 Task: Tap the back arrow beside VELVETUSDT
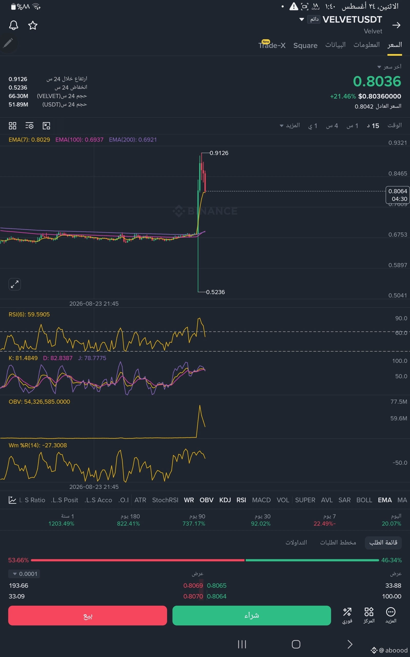click(396, 25)
